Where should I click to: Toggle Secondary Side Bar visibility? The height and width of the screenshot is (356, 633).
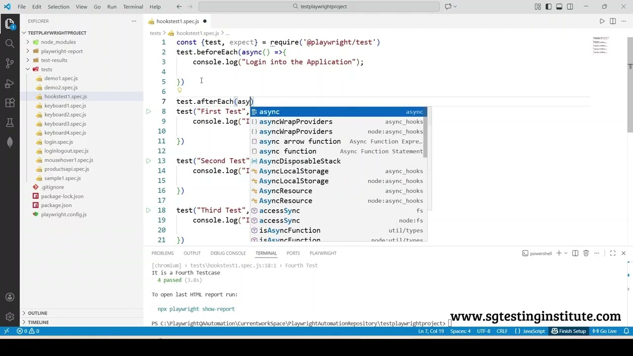570,6
